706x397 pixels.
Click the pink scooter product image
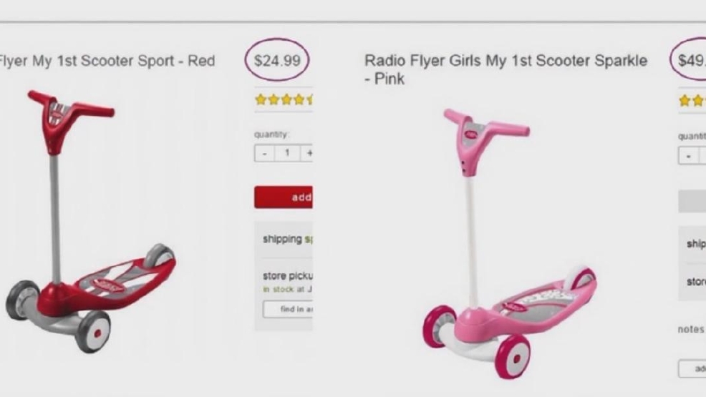point(510,243)
